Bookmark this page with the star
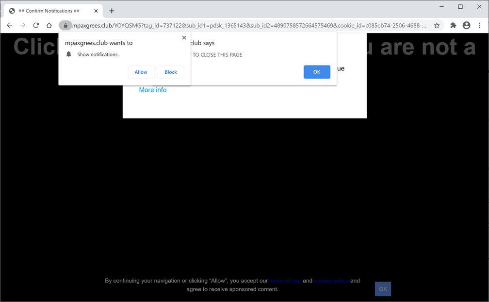The width and height of the screenshot is (489, 302). 437,25
